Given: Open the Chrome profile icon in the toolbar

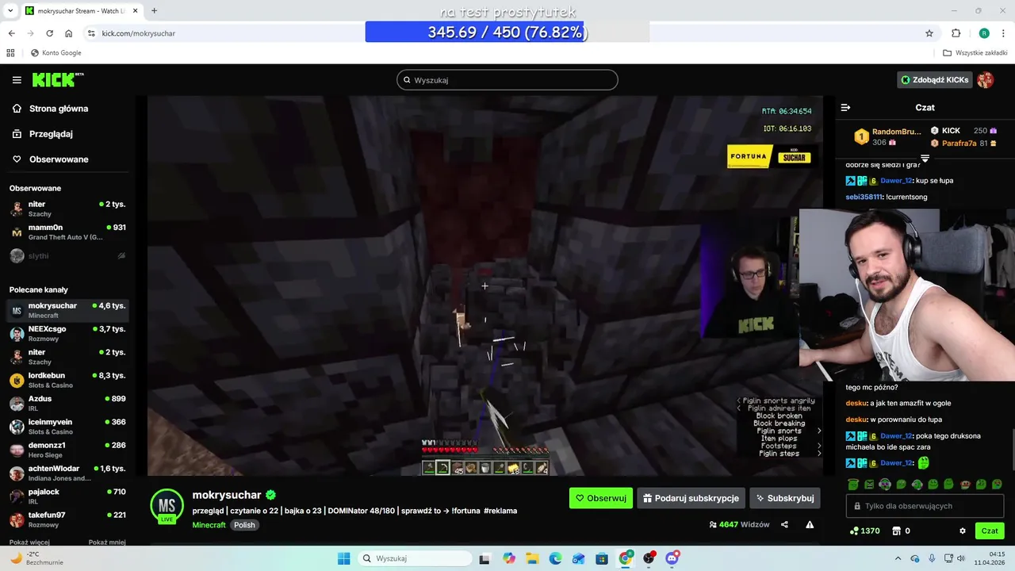Looking at the screenshot, I should coord(984,33).
